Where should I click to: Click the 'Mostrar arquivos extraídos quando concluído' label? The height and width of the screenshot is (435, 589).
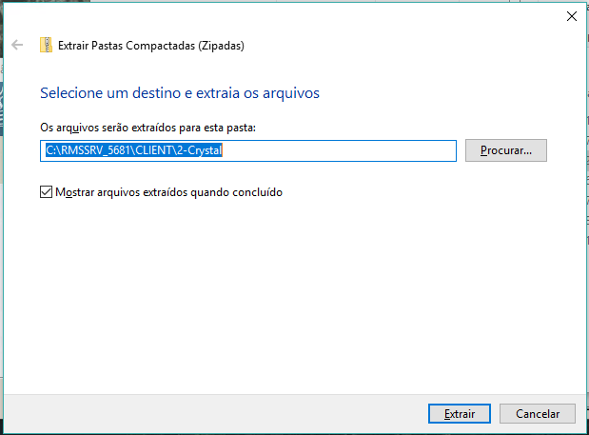click(168, 192)
